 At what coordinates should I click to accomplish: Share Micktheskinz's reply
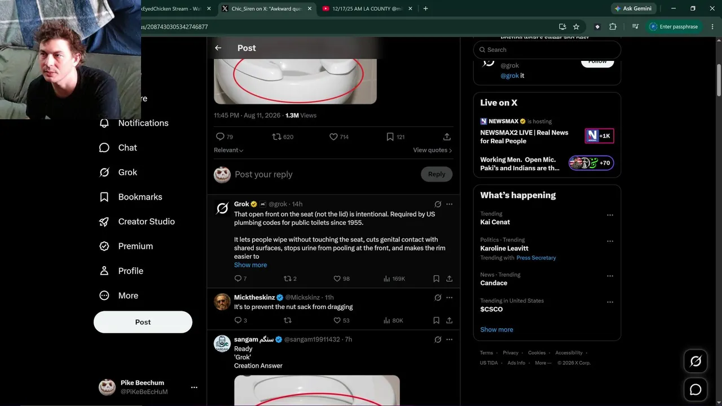click(x=449, y=320)
